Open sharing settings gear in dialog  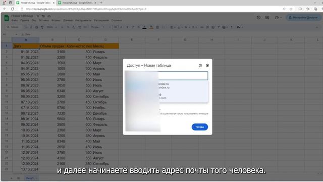pos(207,65)
